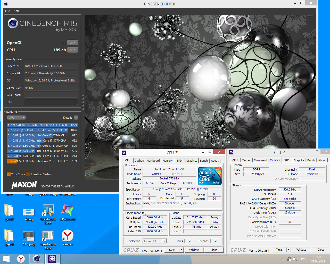
Task: Launch Geekbench 3.exe desktop shortcut
Action: click(48, 214)
